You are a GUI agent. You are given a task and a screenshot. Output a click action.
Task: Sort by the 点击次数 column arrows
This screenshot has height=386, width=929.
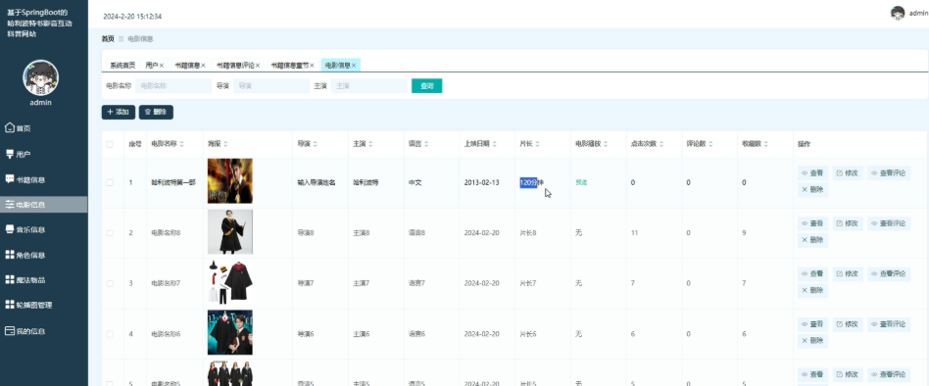661,144
